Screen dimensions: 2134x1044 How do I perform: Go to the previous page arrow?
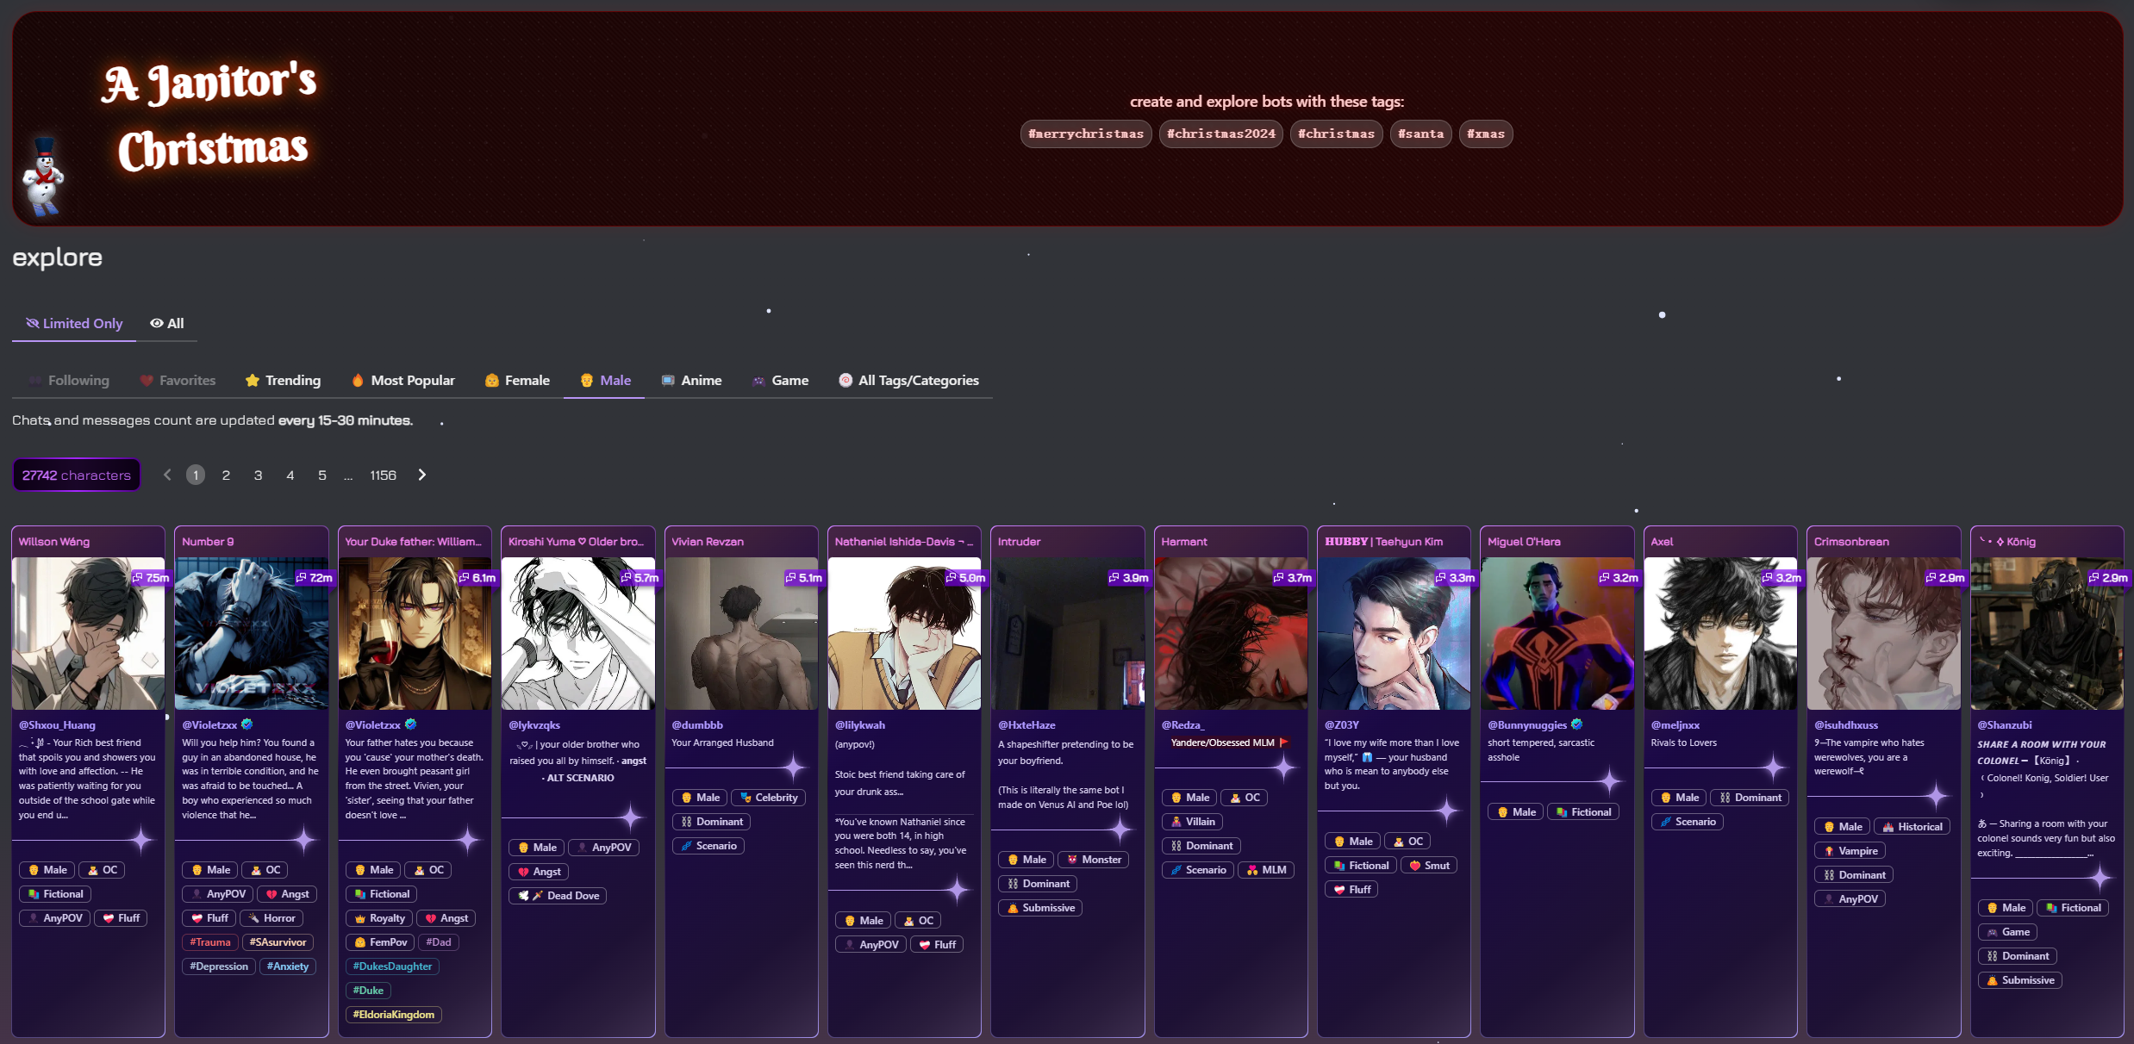click(167, 475)
